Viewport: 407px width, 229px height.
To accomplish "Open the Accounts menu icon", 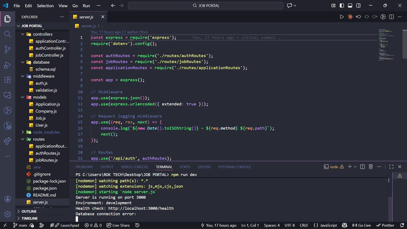I will click(7, 199).
